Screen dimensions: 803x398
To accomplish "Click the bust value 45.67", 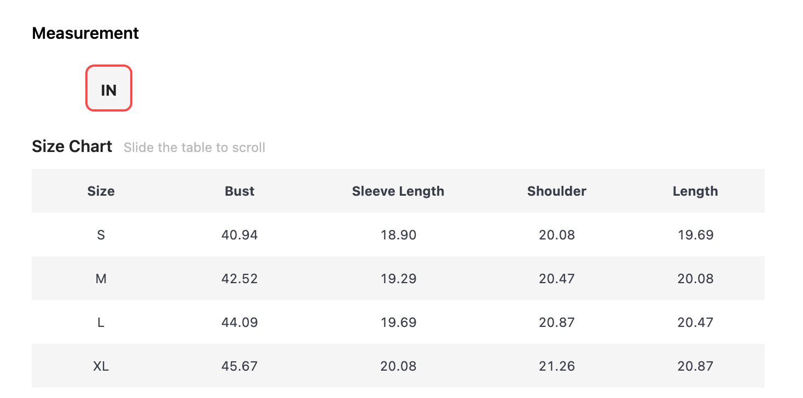I will click(240, 366).
